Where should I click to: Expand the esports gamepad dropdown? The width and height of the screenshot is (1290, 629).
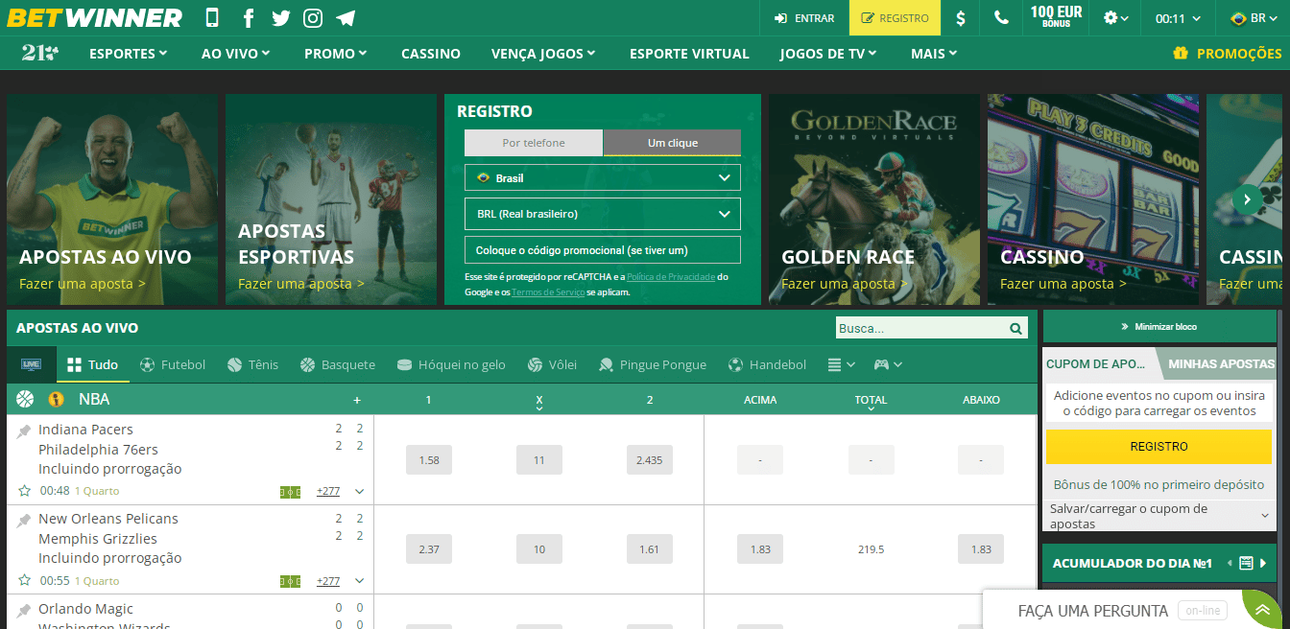tap(888, 364)
